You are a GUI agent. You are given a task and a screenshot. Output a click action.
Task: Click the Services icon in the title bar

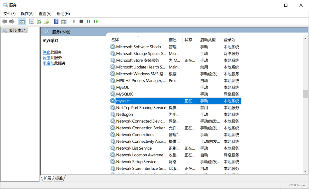click(x=5, y=5)
